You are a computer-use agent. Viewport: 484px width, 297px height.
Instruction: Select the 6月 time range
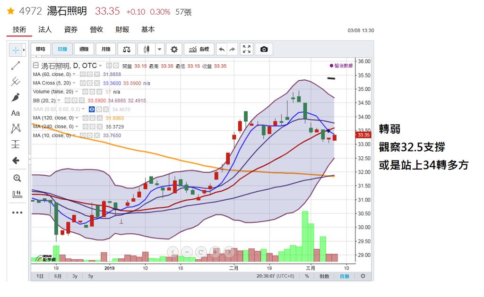pyautogui.click(x=58, y=276)
